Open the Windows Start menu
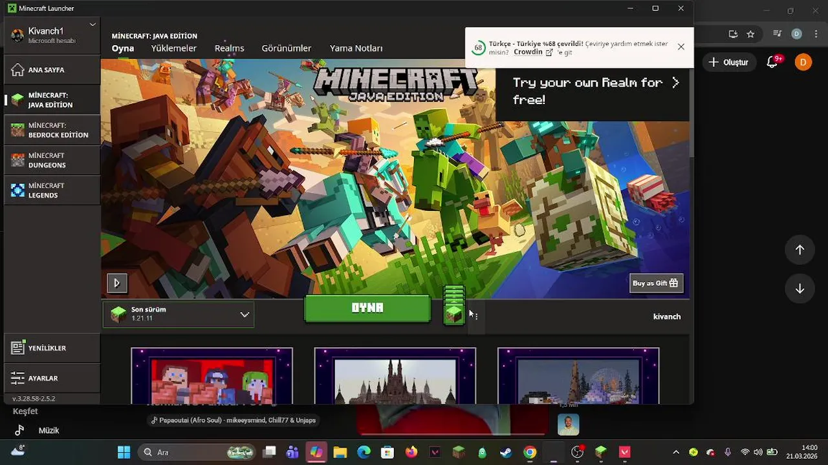 pyautogui.click(x=124, y=452)
